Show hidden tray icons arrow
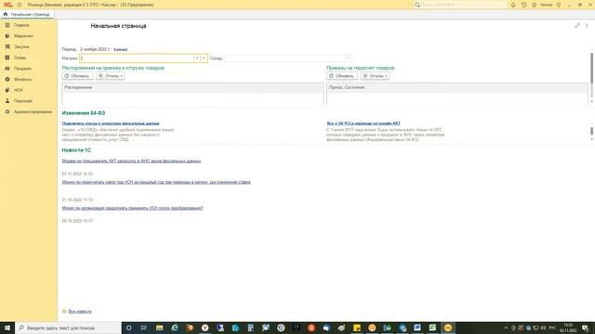The image size is (595, 334). [x=506, y=328]
